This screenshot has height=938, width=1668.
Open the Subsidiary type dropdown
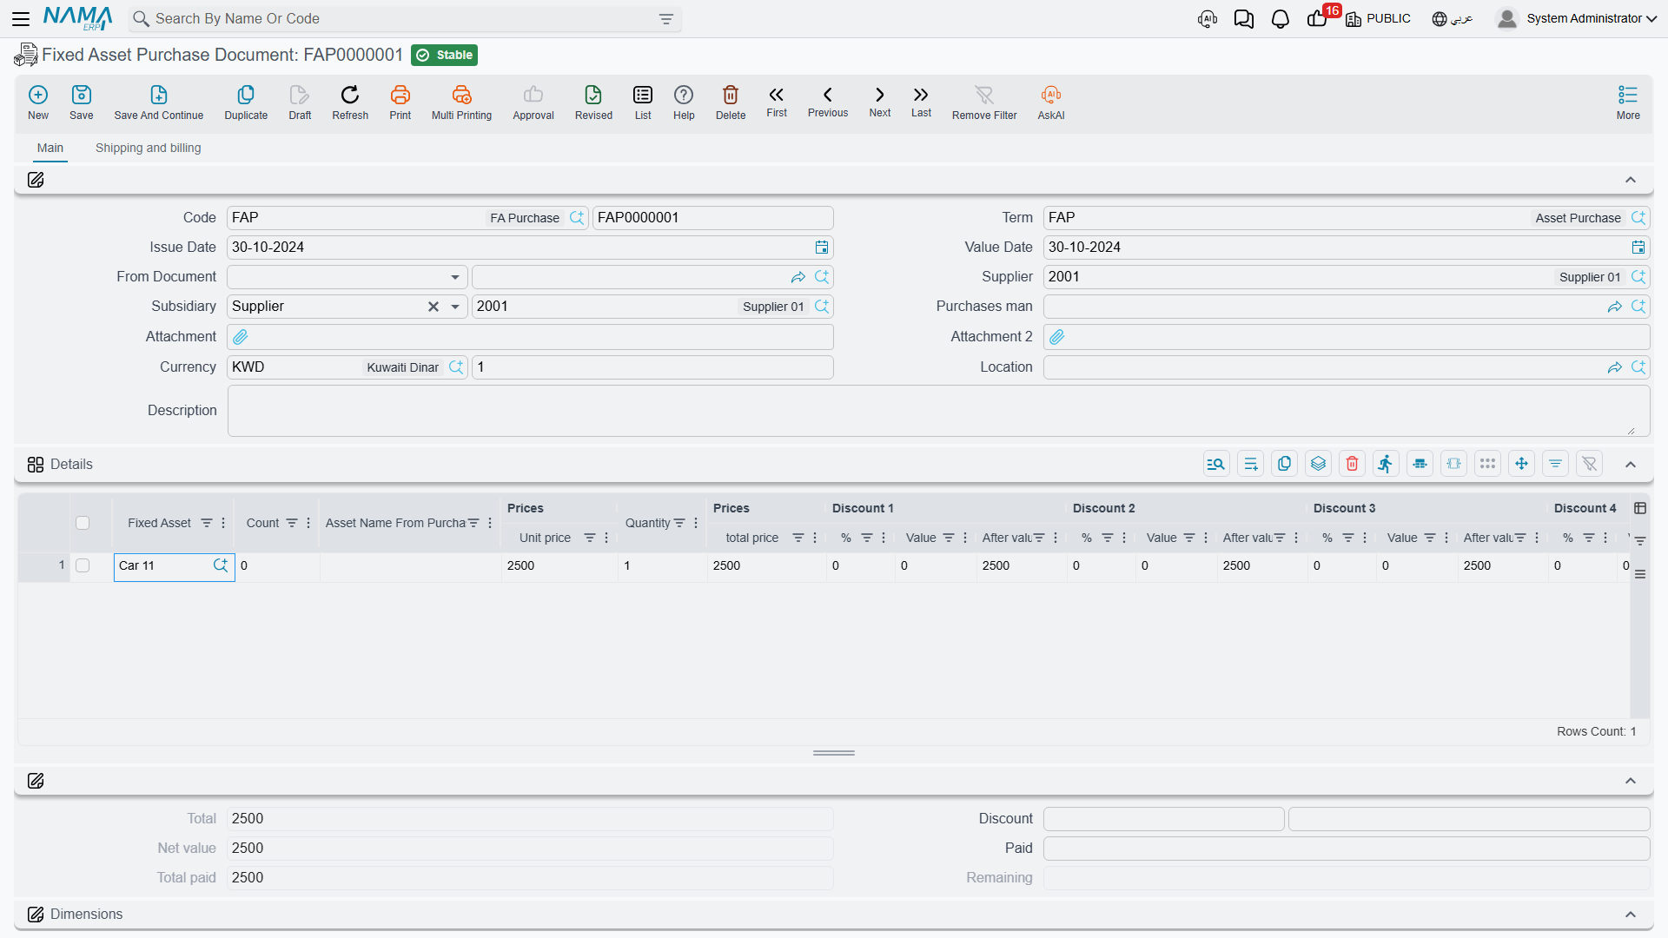pyautogui.click(x=455, y=307)
